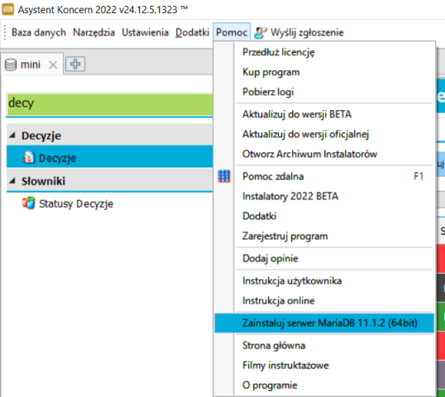Open Instalatory 2022 BETA
445x397 pixels.
(x=324, y=196)
